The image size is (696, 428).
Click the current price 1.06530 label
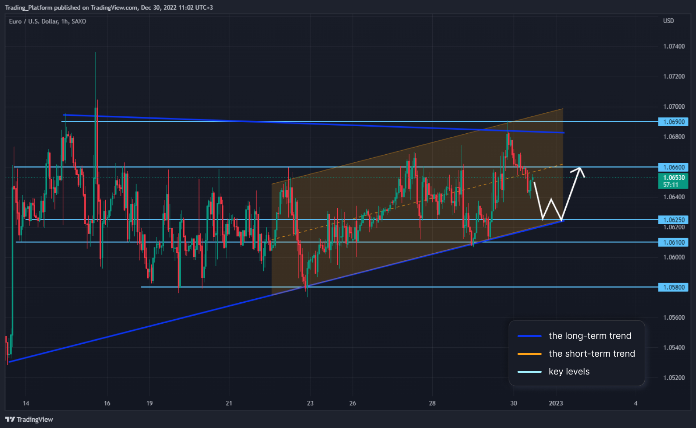pos(673,181)
